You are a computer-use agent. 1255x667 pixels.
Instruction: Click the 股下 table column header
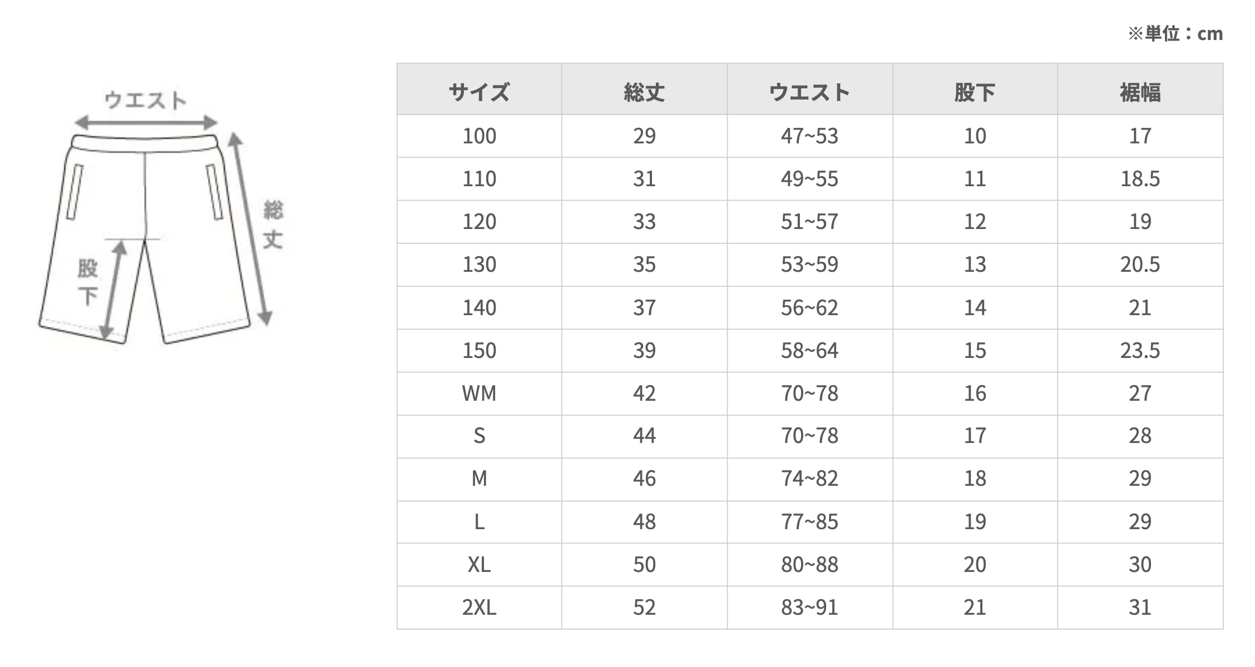click(x=975, y=92)
